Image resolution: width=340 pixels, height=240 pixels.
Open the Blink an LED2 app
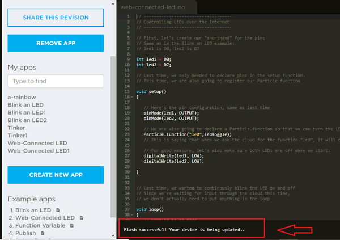[27, 120]
